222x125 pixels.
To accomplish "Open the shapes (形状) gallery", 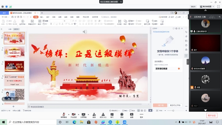I will click(125, 22).
